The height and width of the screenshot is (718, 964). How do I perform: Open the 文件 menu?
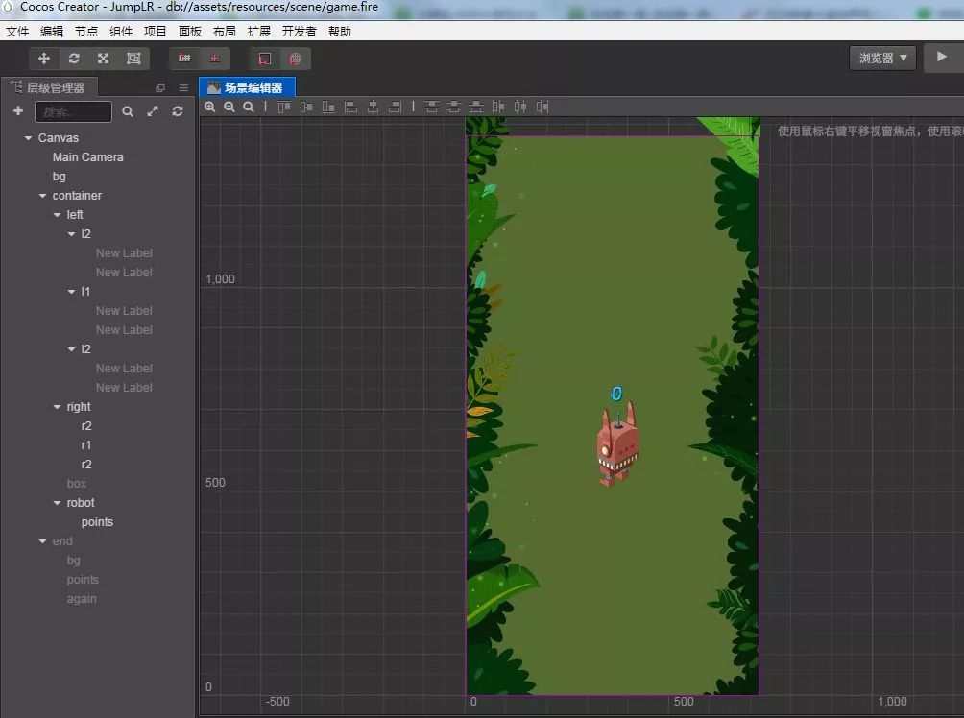coord(17,32)
